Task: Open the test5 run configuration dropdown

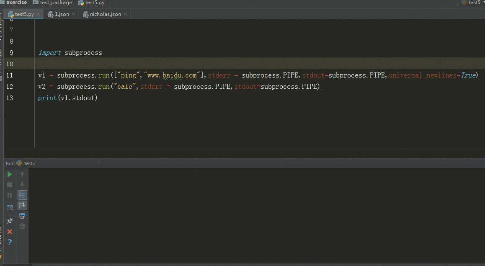Action: (x=473, y=3)
